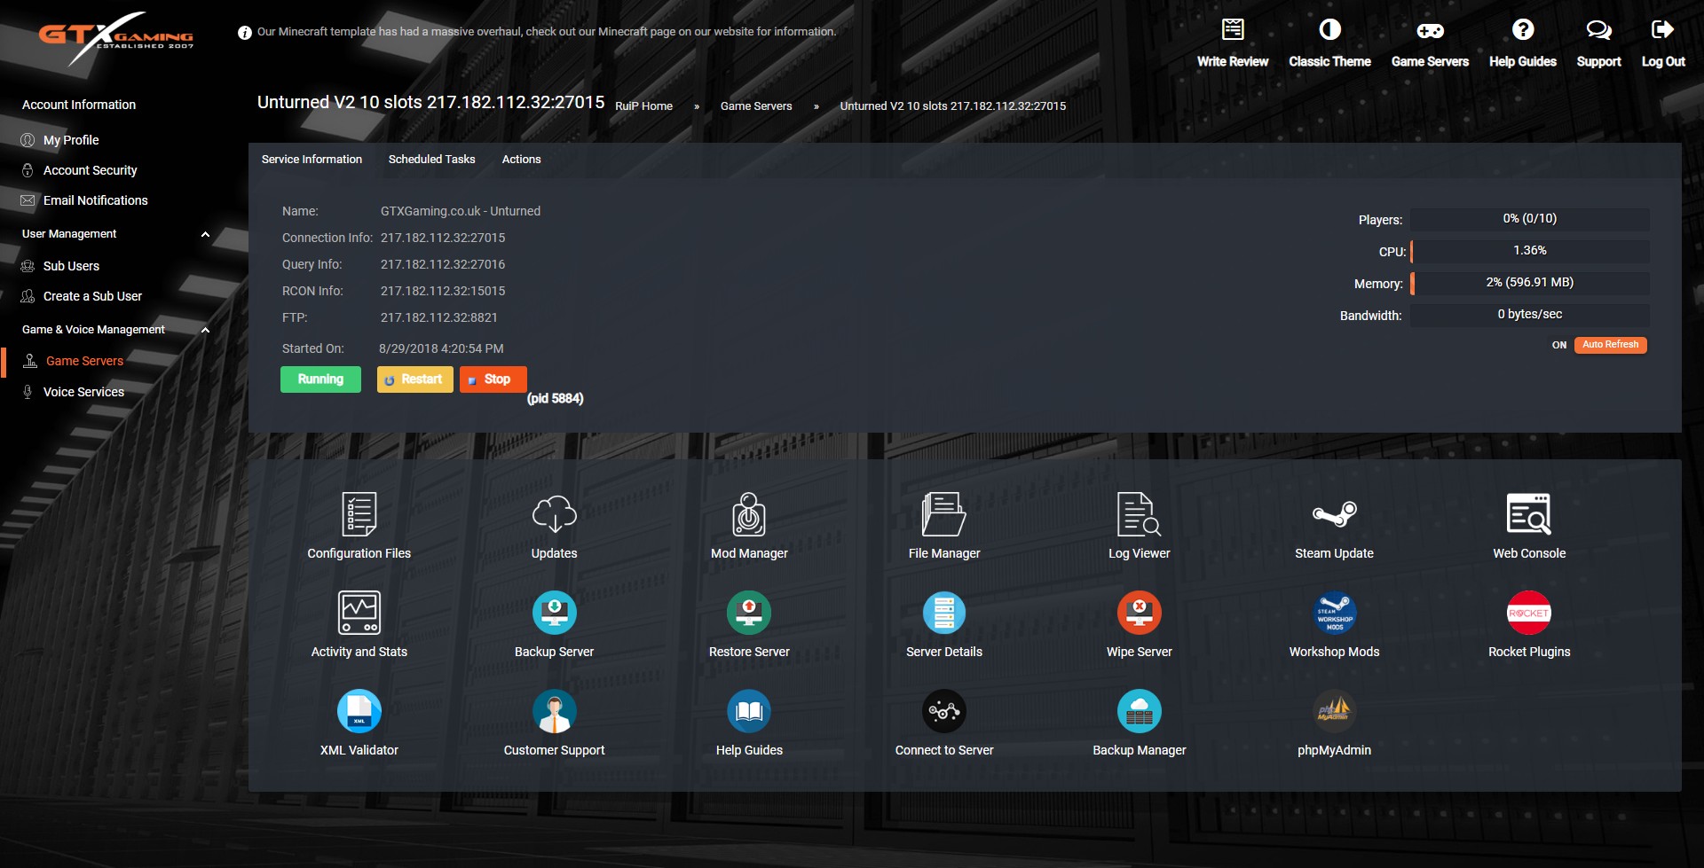Click the Game Servers gamepad icon

pyautogui.click(x=1430, y=31)
